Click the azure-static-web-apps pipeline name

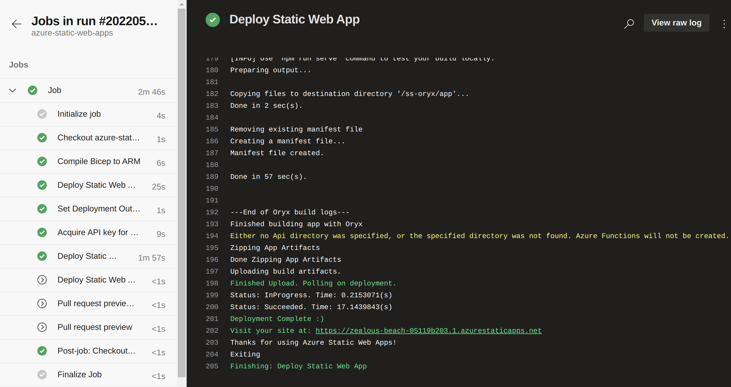[x=72, y=33]
